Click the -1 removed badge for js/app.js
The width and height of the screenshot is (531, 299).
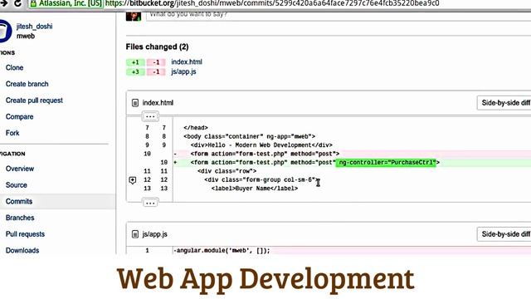[156, 72]
